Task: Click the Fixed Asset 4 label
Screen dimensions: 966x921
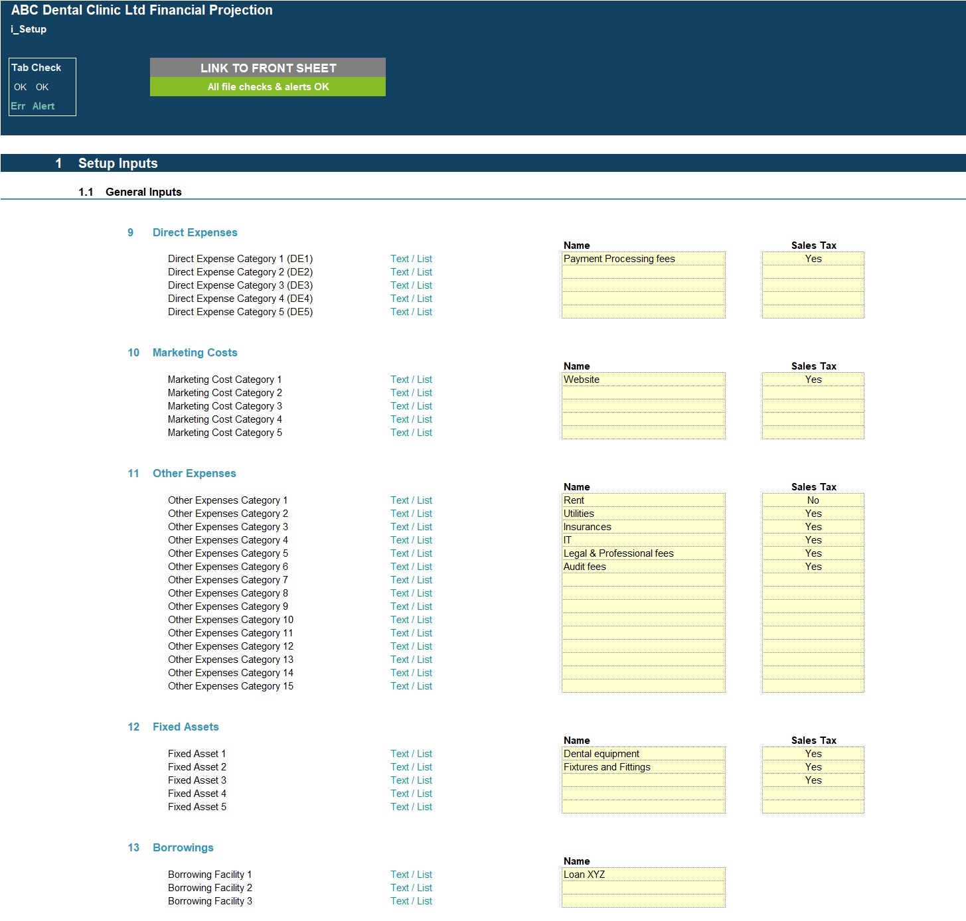Action: click(x=197, y=794)
